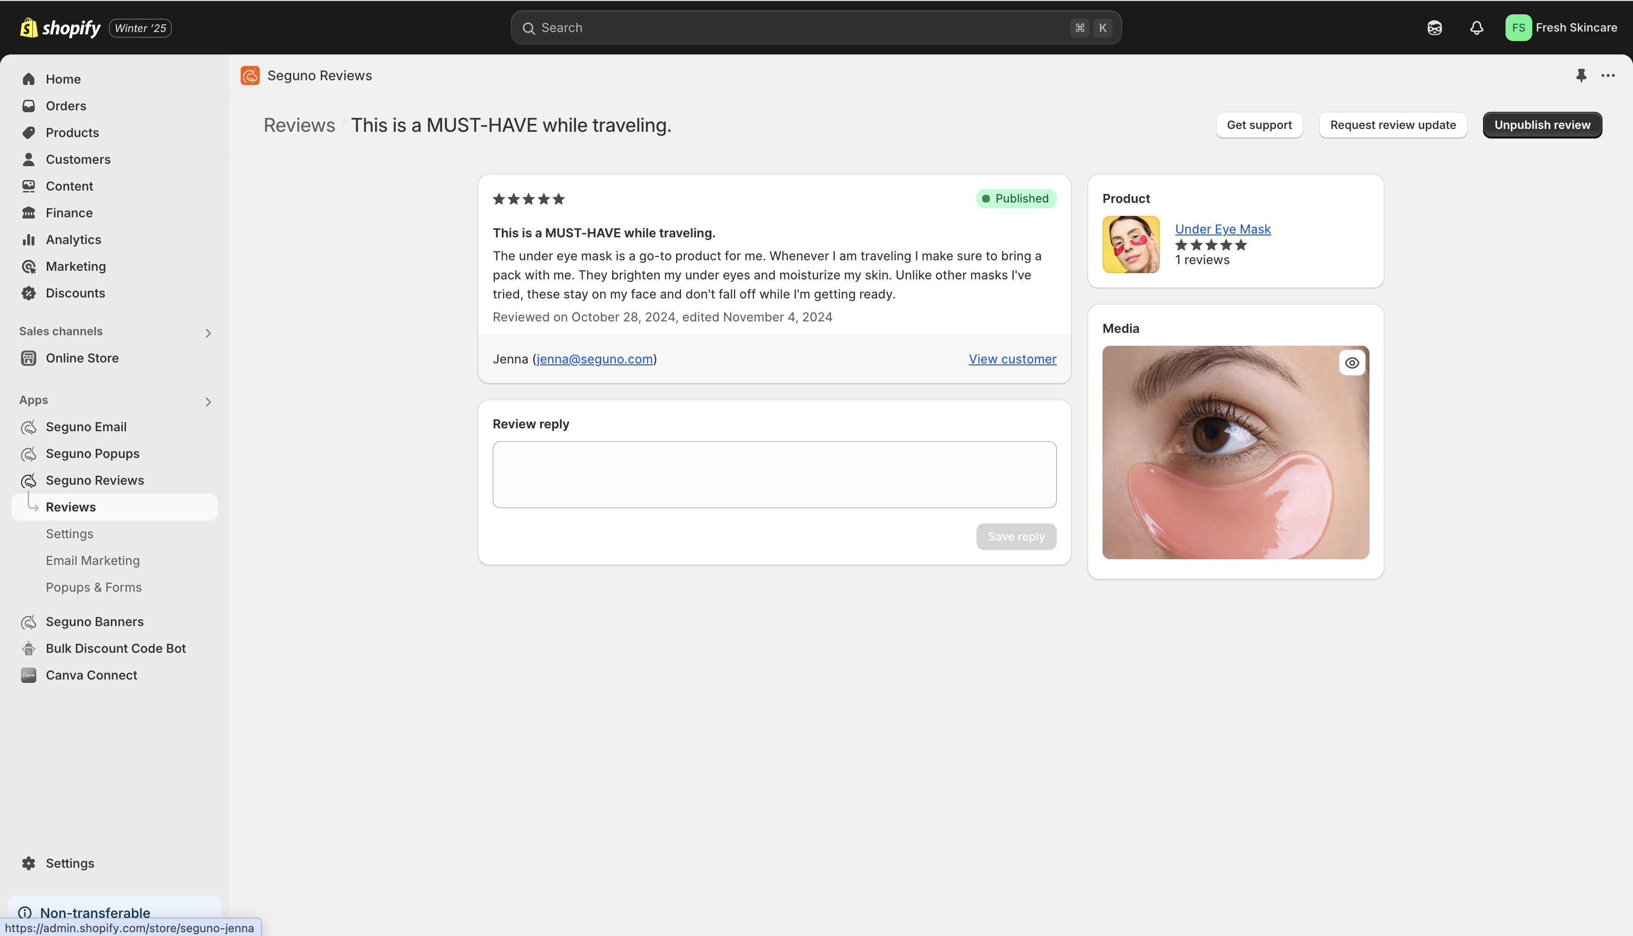Open the Sidekick assistant icon
The width and height of the screenshot is (1633, 936).
click(1434, 28)
